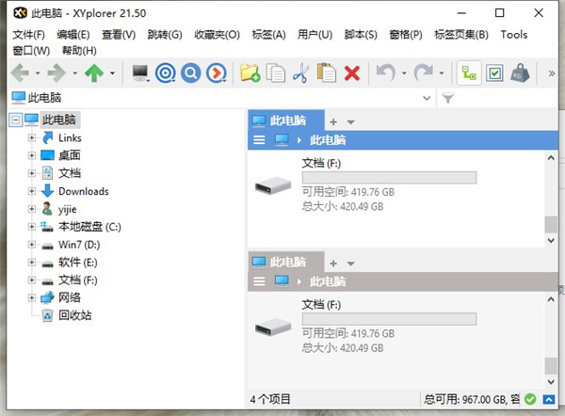Add new tab in lower pane
565x416 pixels.
pos(333,264)
